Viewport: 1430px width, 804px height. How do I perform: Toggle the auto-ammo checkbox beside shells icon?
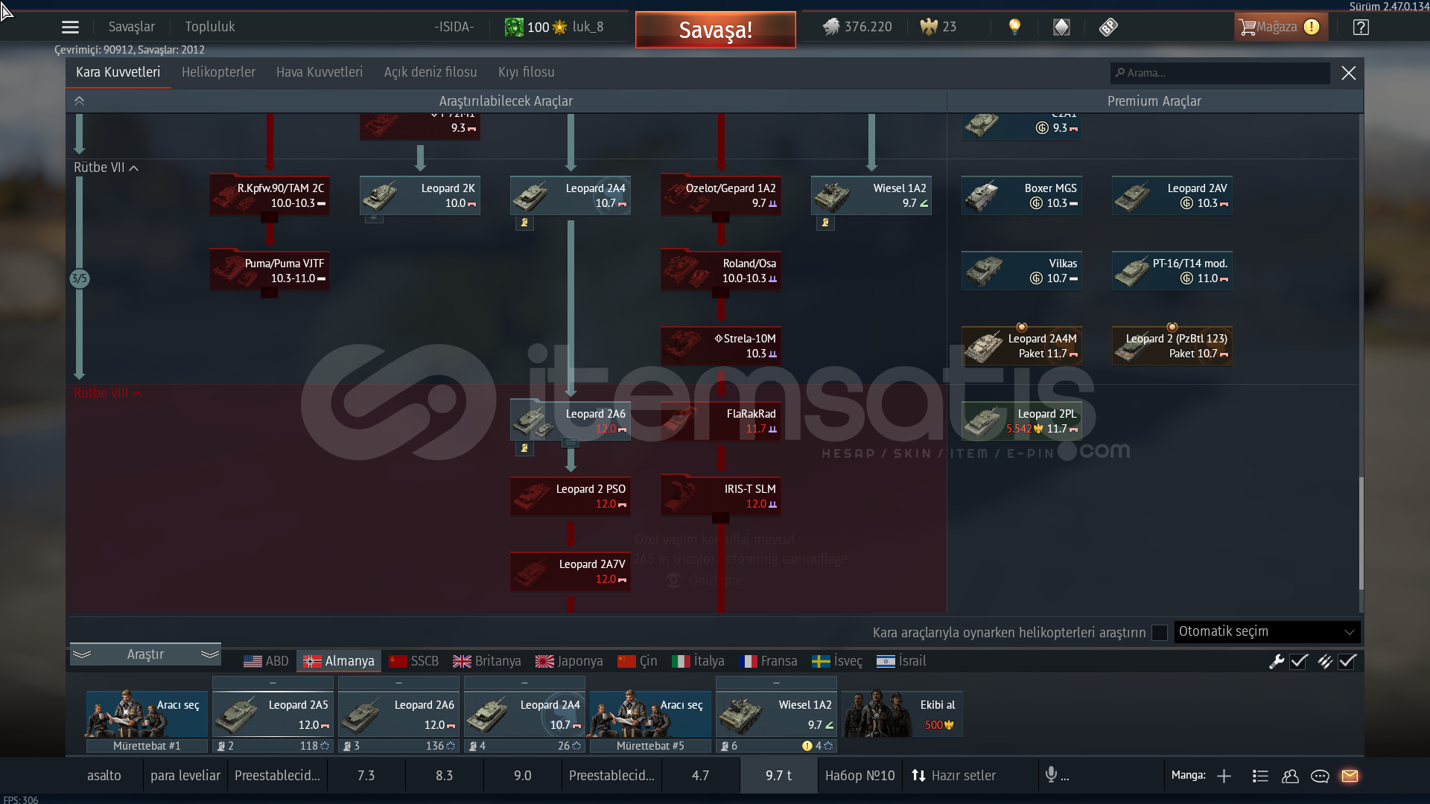pyautogui.click(x=1347, y=661)
